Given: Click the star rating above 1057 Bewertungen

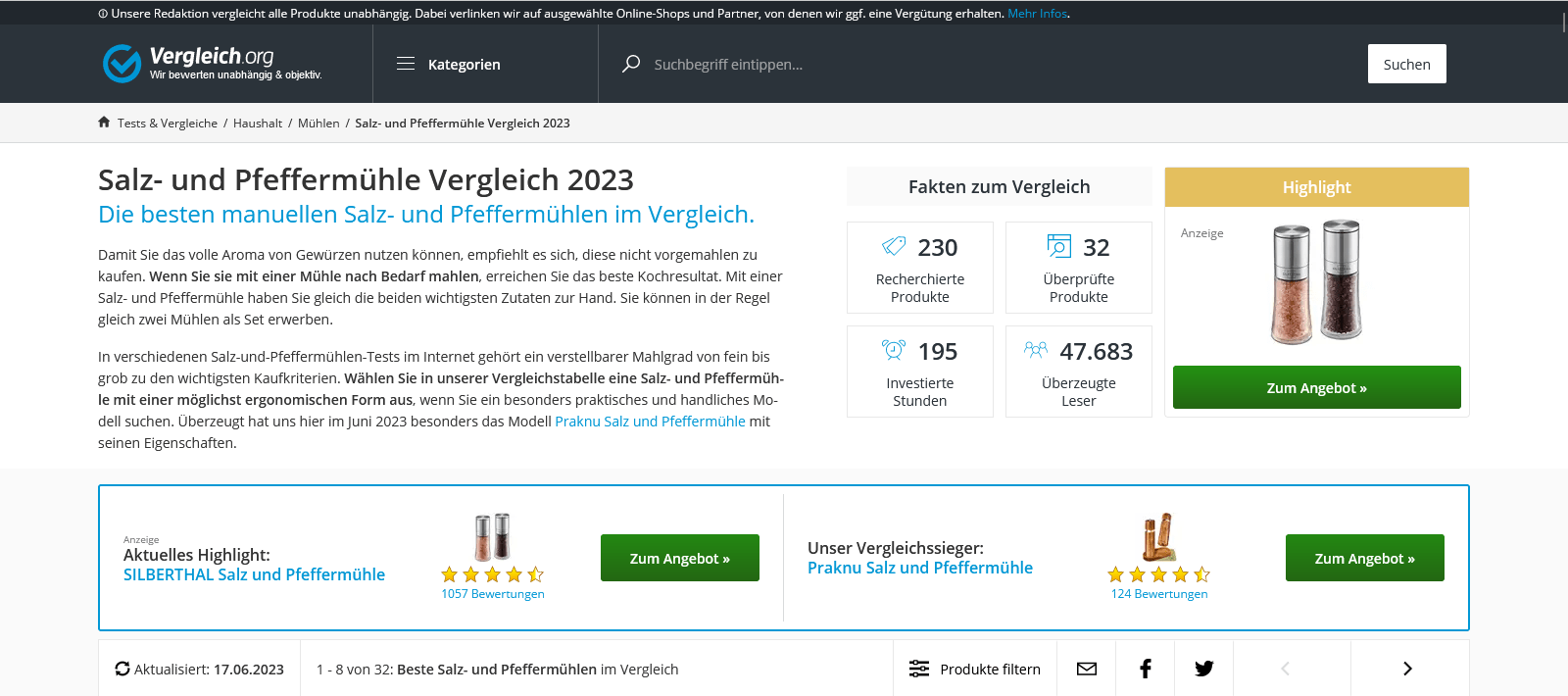Looking at the screenshot, I should [x=492, y=574].
